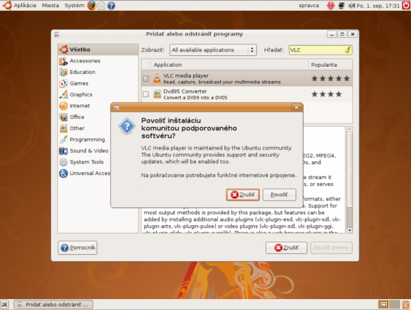Viewport: 411px width, 310px height.
Task: Click the description scrollbar down arrow
Action: tap(349, 230)
